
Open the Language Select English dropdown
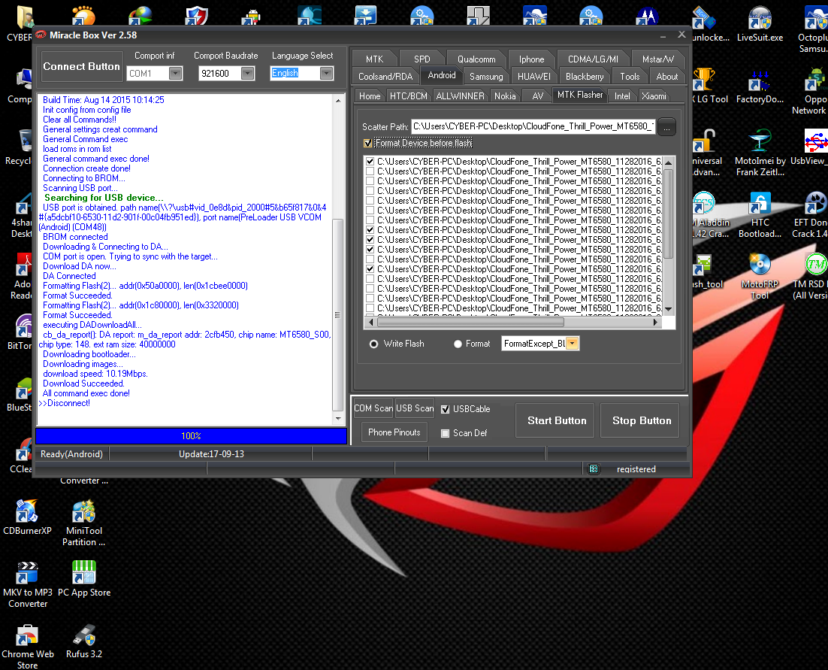point(327,74)
